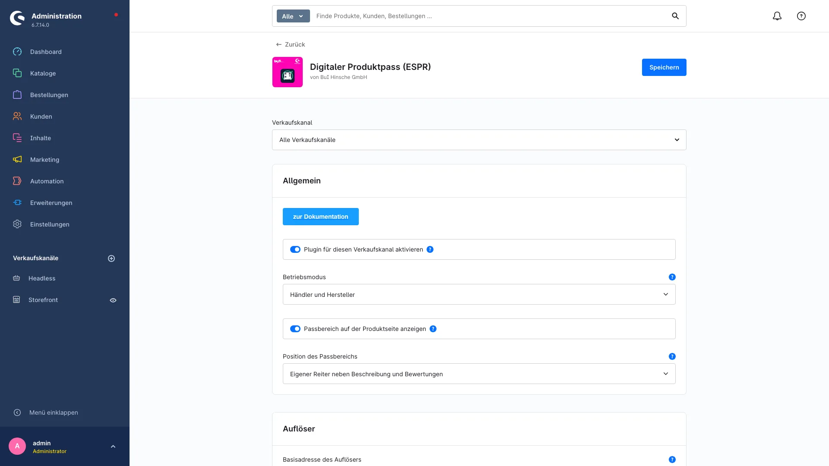Viewport: 829px width, 466px height.
Task: Open the Storefront sales channel
Action: [x=43, y=300]
